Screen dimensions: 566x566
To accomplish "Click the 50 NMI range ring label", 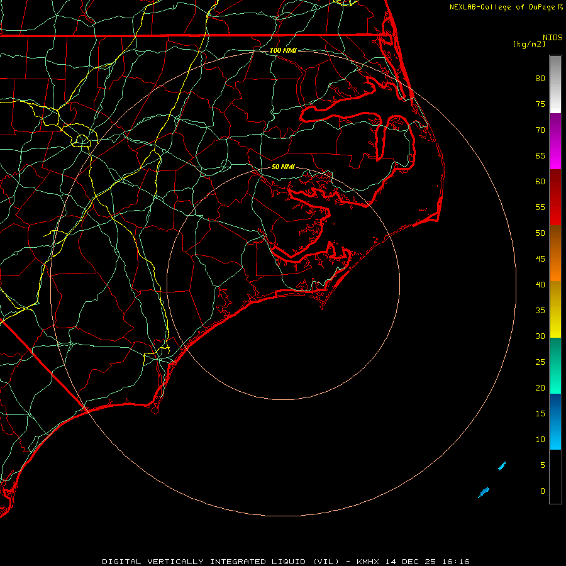I will coord(283,167).
